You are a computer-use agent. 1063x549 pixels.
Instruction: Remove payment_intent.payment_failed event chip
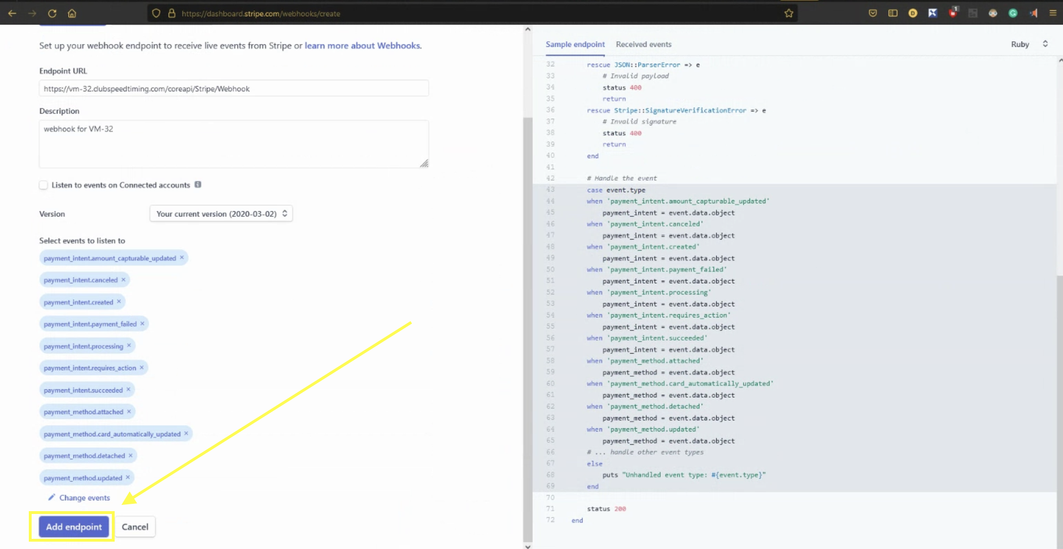click(x=142, y=324)
